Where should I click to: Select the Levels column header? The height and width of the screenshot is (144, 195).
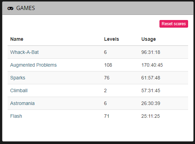coord(111,39)
